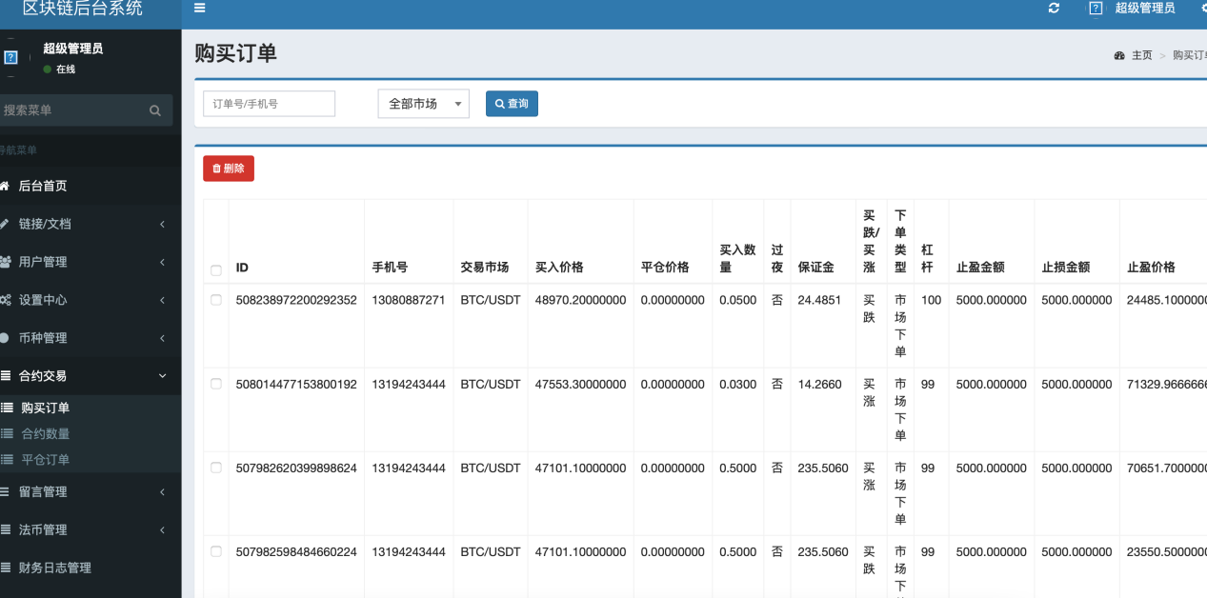Click the hamburger menu icon to collapse sidebar
1207x598 pixels.
click(x=199, y=8)
